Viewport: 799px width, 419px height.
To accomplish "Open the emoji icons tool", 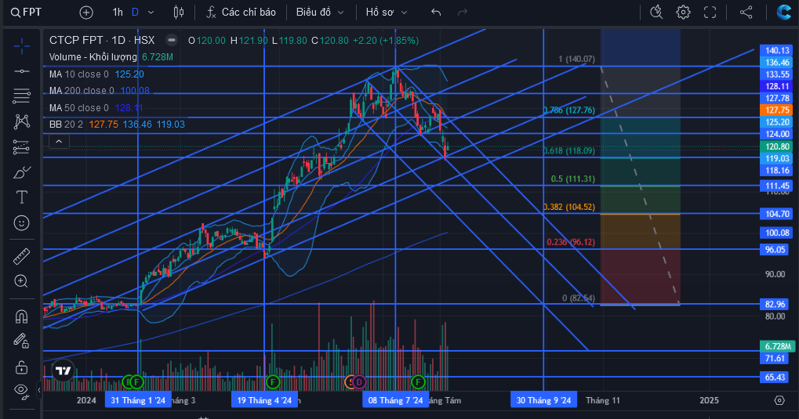I will (21, 222).
